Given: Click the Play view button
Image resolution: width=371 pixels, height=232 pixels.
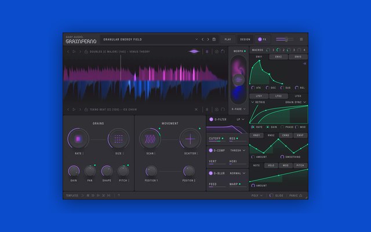Looking at the screenshot, I should (x=228, y=39).
